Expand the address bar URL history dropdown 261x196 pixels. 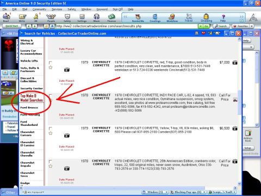pyautogui.click(x=200, y=26)
